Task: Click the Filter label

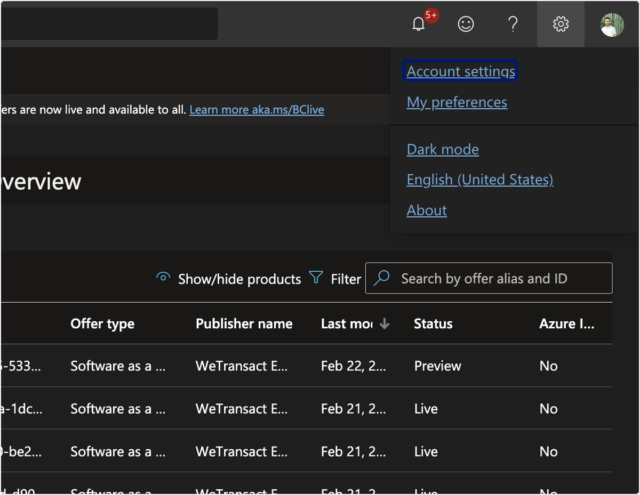Action: (x=346, y=279)
